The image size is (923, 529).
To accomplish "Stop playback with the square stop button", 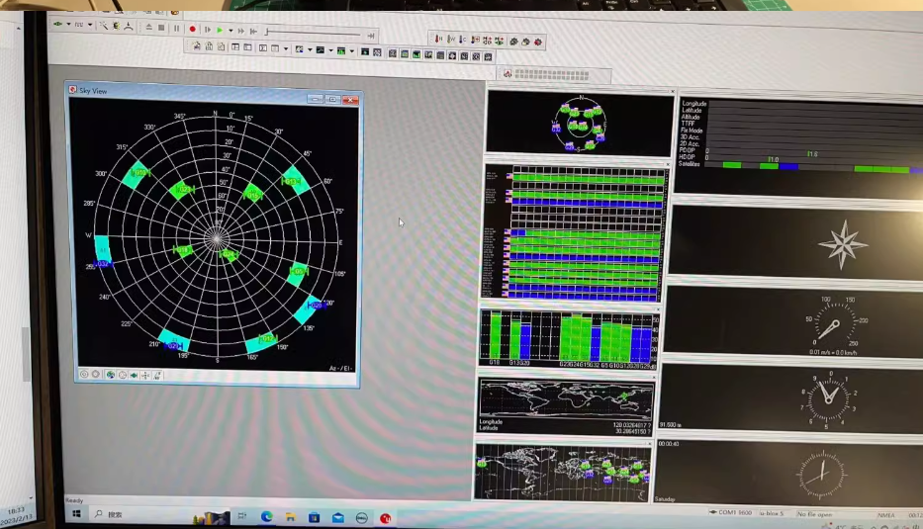I will coord(161,28).
